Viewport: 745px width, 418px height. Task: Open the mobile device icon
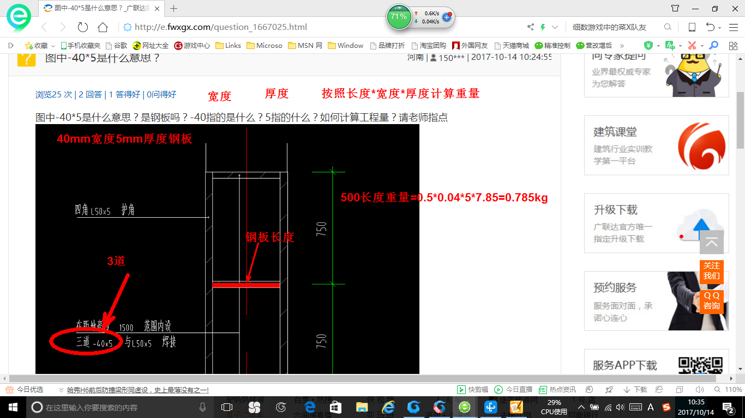click(692, 27)
